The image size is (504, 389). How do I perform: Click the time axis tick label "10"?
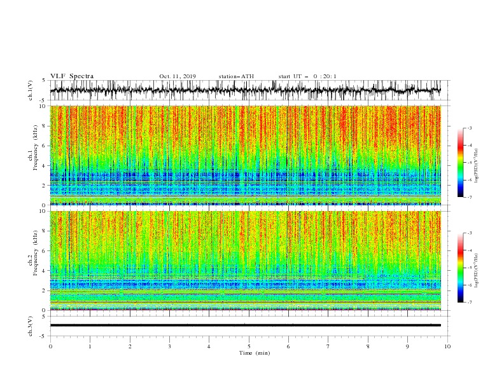pos(447,346)
